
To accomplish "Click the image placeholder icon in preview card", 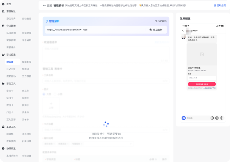I will pyautogui.click(x=202, y=54).
